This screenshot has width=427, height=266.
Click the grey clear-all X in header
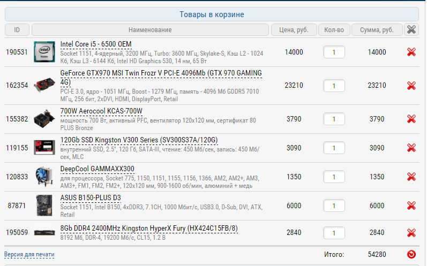point(411,29)
